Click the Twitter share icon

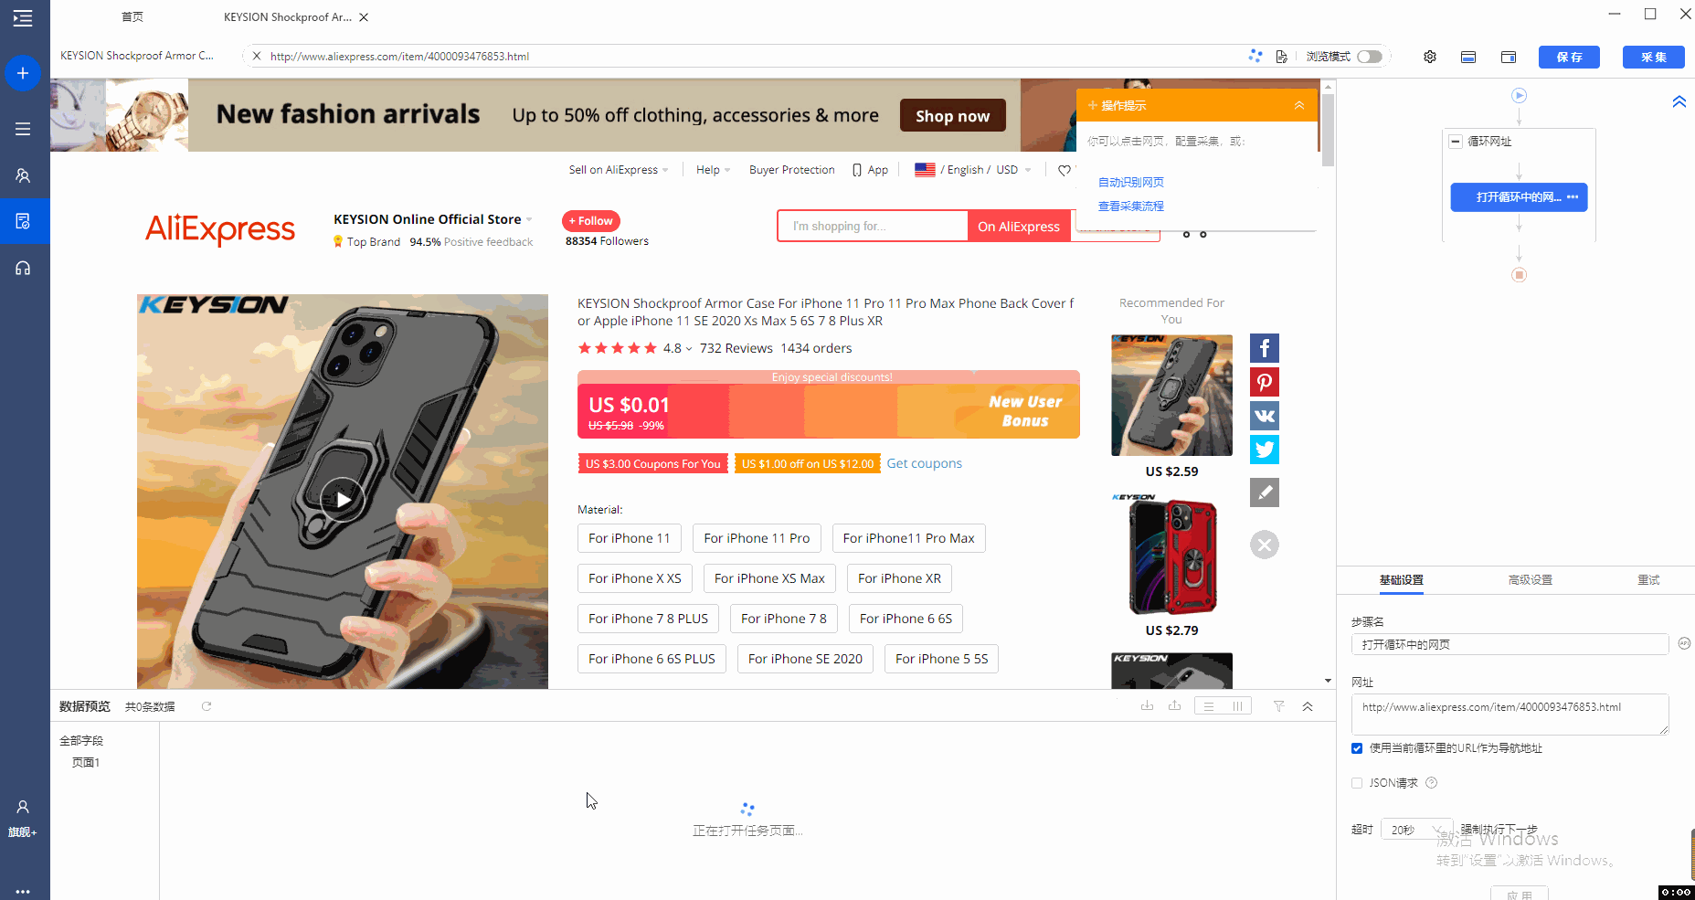pyautogui.click(x=1265, y=450)
